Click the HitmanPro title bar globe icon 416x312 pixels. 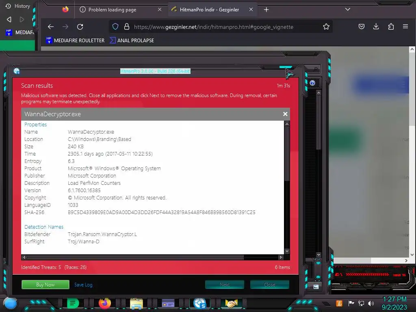(x=16, y=71)
